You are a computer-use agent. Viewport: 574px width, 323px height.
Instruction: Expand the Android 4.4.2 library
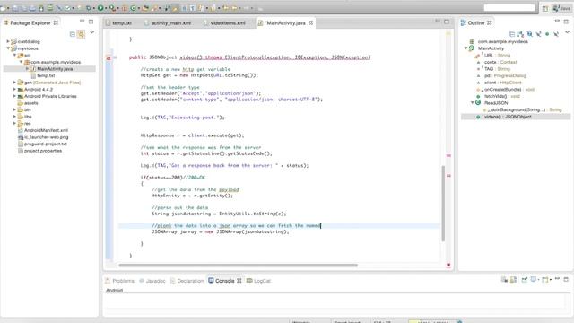(x=14, y=90)
